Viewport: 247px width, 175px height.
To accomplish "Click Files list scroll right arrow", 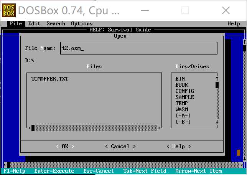I will [159, 128].
